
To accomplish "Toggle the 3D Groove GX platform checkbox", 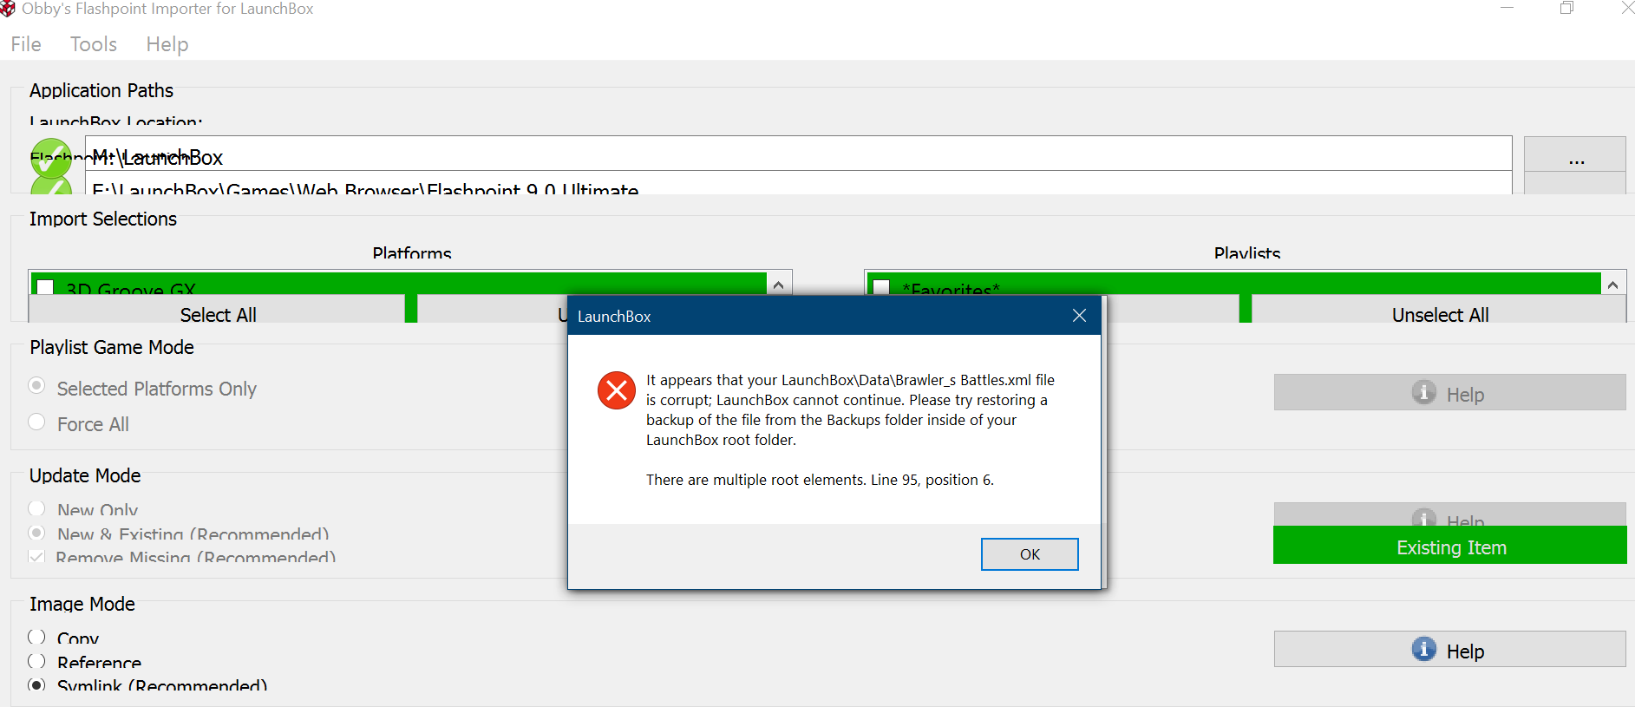I will (x=46, y=287).
